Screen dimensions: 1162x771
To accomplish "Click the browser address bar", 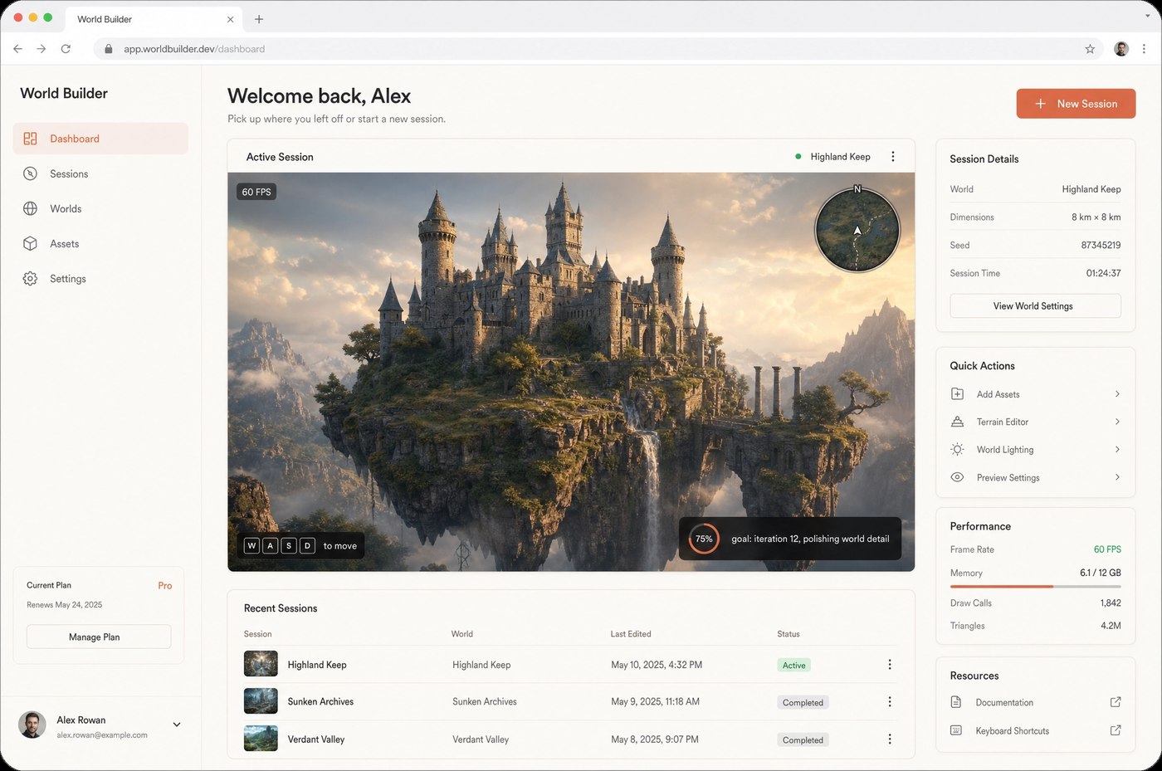I will (598, 49).
